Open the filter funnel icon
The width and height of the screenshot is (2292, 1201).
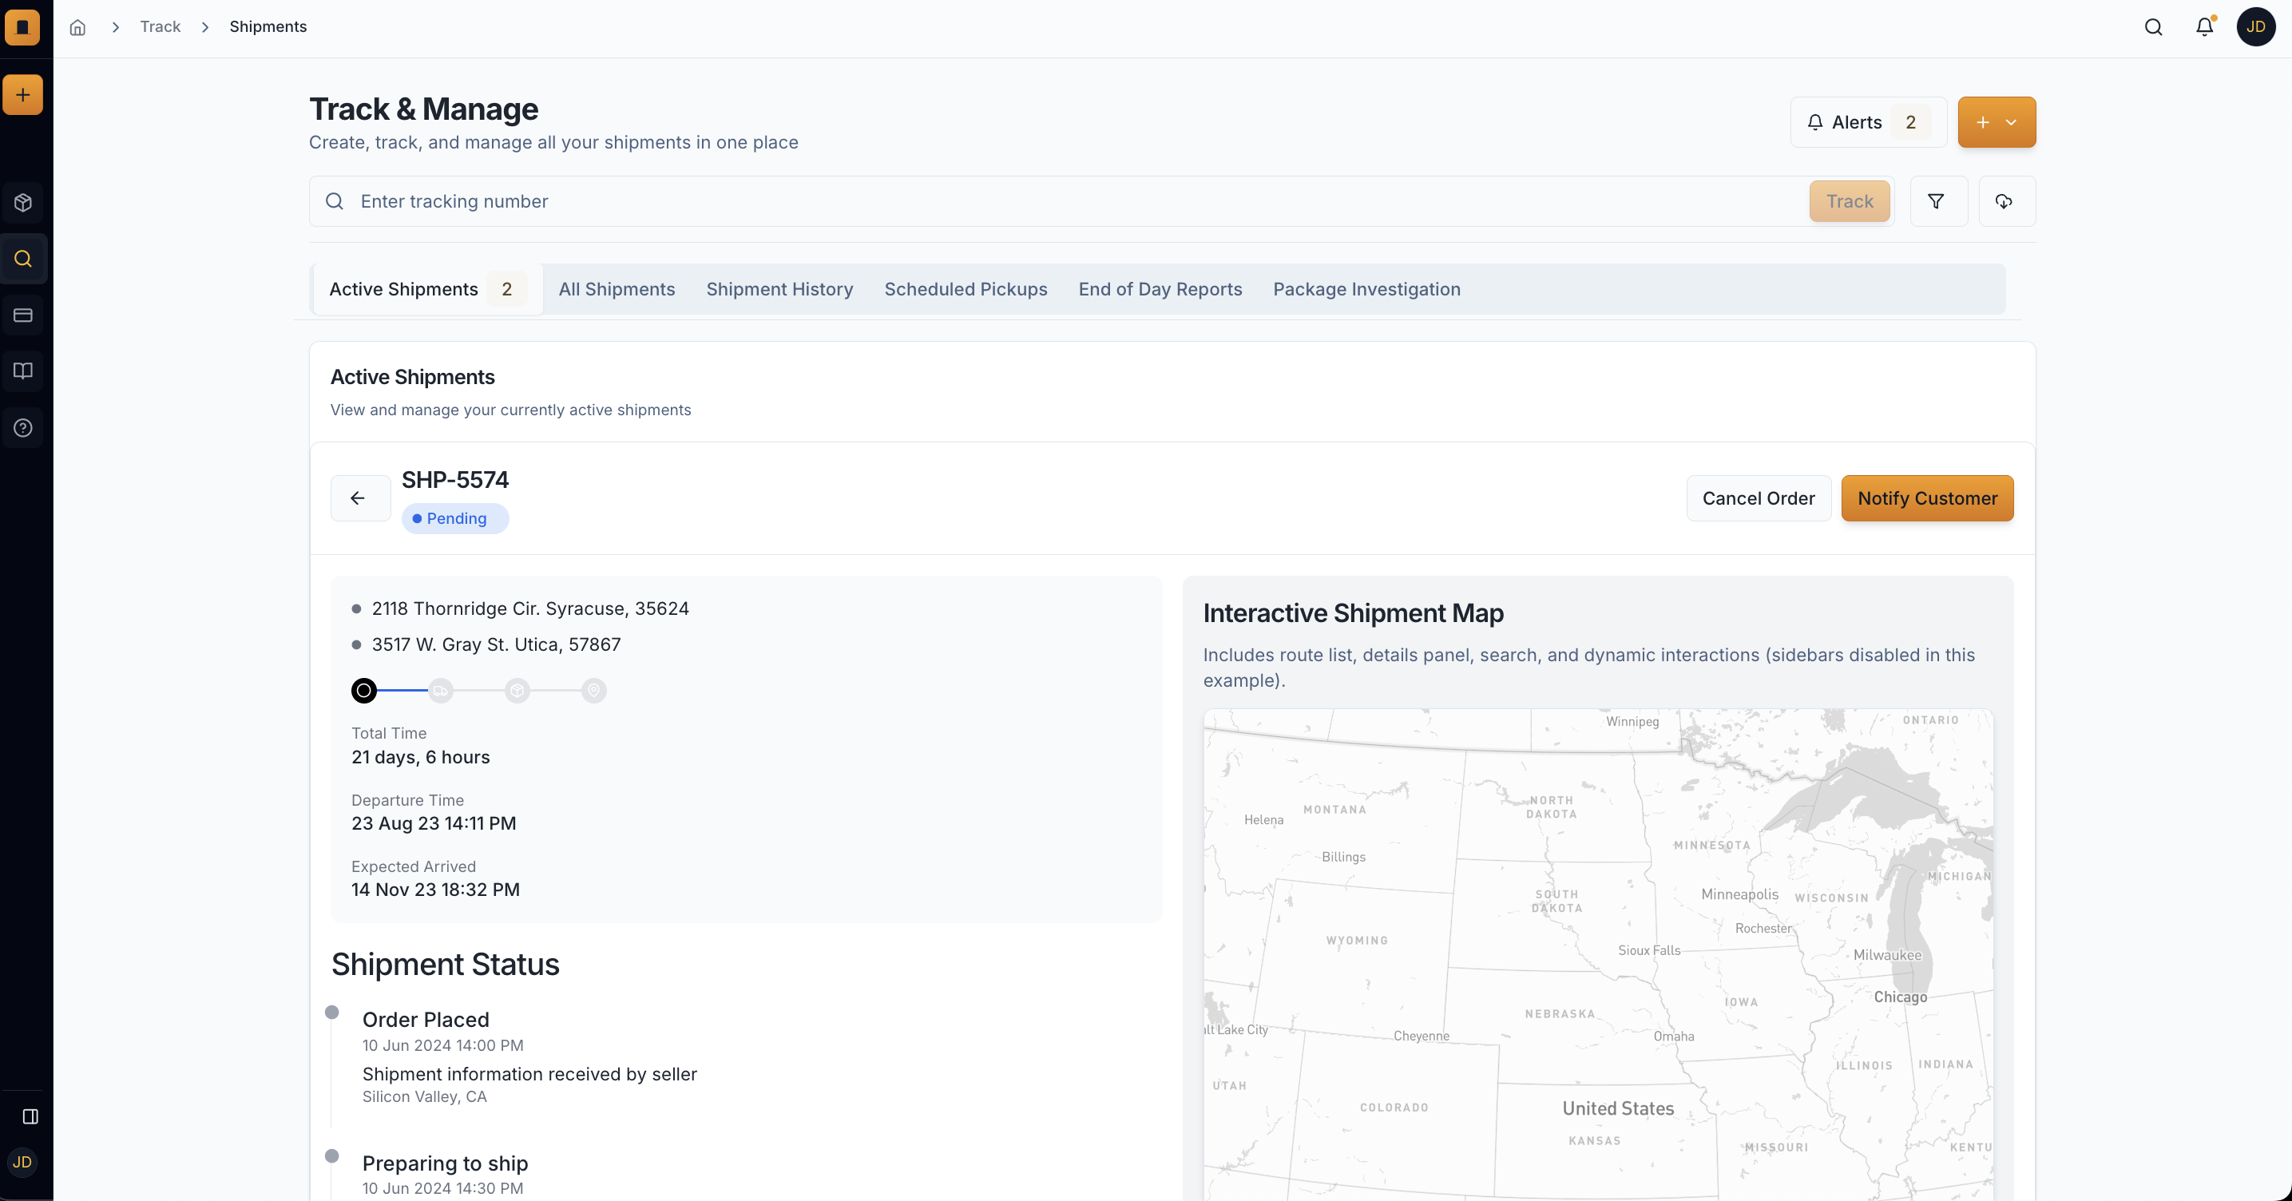[1936, 202]
